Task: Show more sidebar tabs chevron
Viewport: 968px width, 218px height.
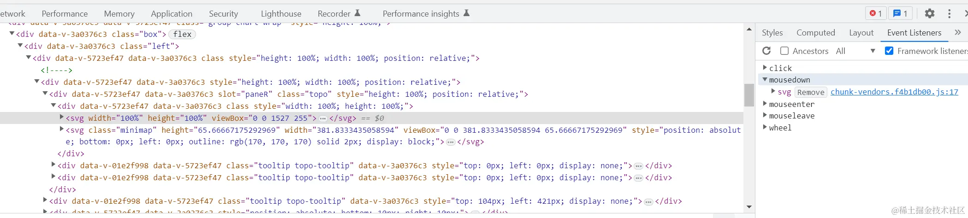Action: 958,32
